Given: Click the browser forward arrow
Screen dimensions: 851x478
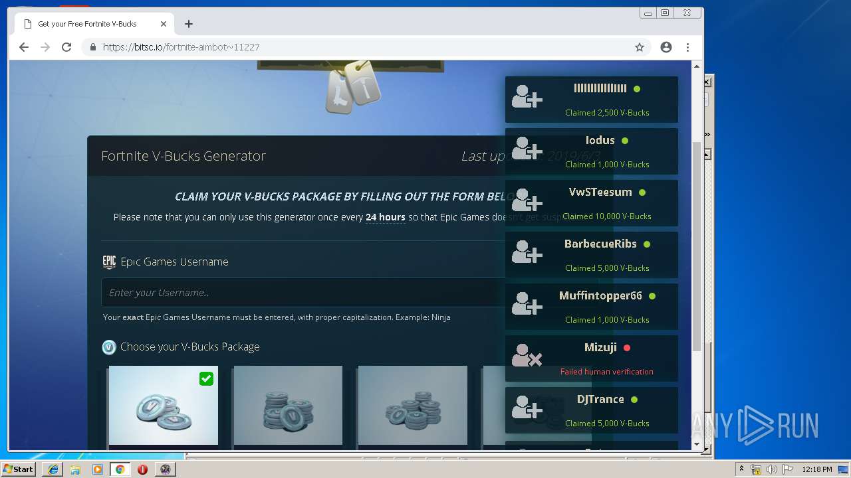Looking at the screenshot, I should tap(45, 47).
